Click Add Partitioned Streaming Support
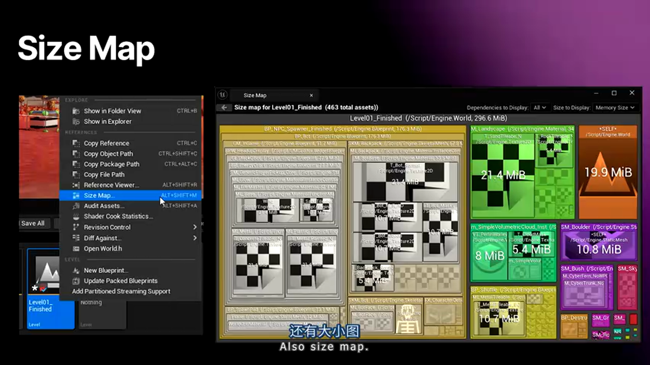 [121, 291]
